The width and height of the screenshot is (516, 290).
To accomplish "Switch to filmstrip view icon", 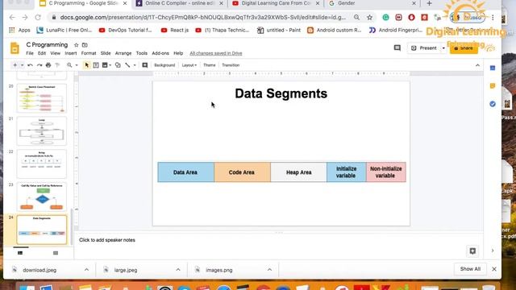I will 20,253.
